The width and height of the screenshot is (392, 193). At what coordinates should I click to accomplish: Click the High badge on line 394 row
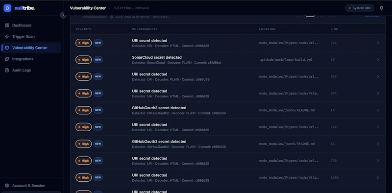83,93
